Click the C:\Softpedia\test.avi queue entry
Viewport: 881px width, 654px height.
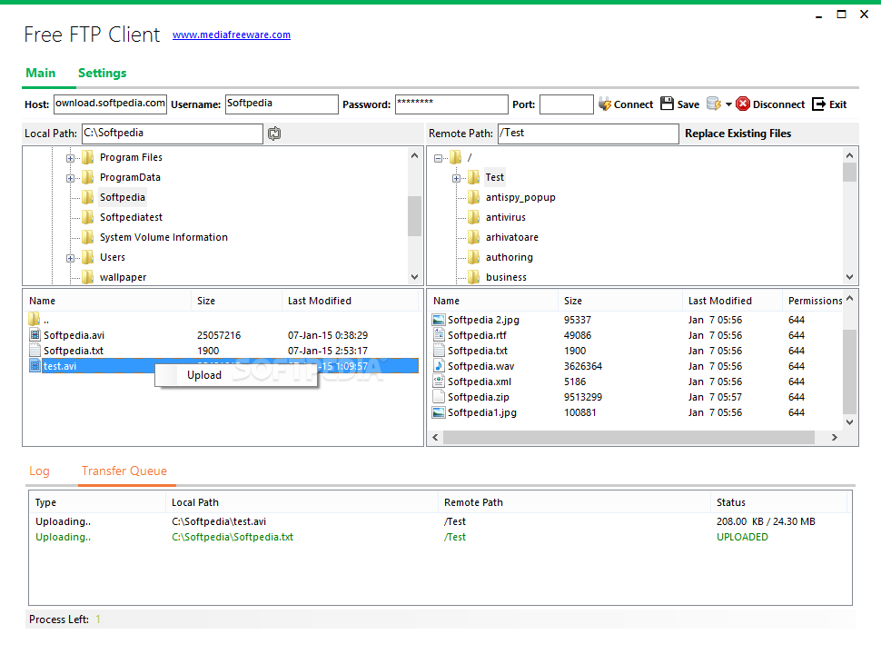(219, 522)
